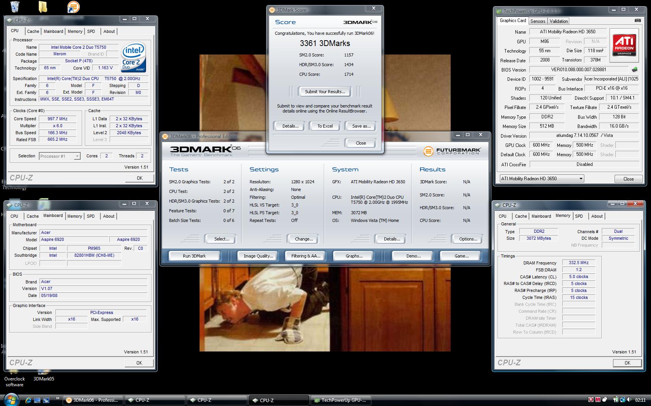This screenshot has width=651, height=406.
Task: Open the Processor #1 selection dropdown
Action: (x=60, y=156)
